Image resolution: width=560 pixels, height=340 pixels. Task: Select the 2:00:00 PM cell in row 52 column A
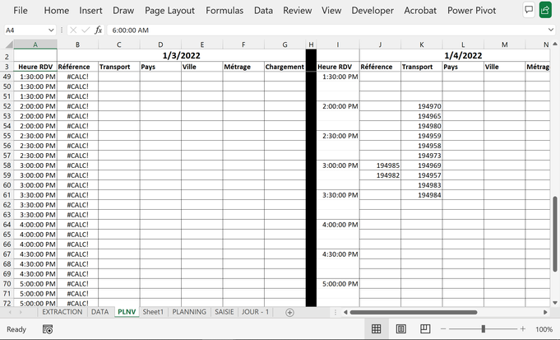tap(35, 106)
